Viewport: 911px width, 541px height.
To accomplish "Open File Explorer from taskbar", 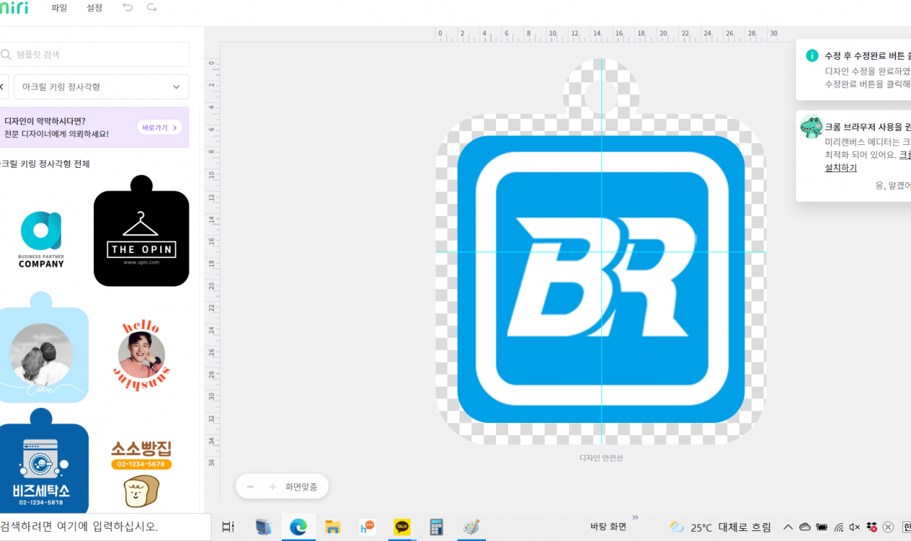I will pyautogui.click(x=332, y=527).
